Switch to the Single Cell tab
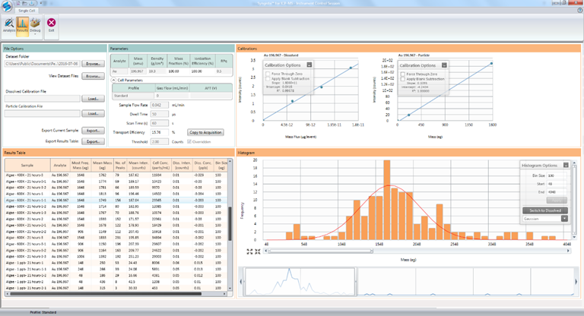 [27, 11]
